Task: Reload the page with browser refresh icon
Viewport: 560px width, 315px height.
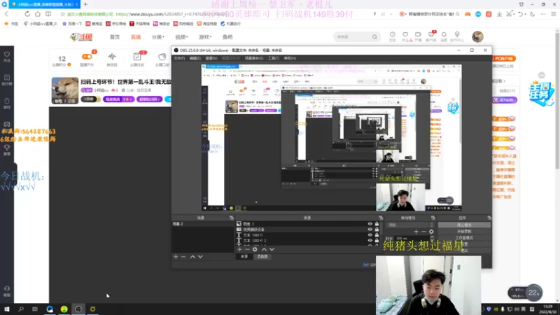Action: click(27, 14)
